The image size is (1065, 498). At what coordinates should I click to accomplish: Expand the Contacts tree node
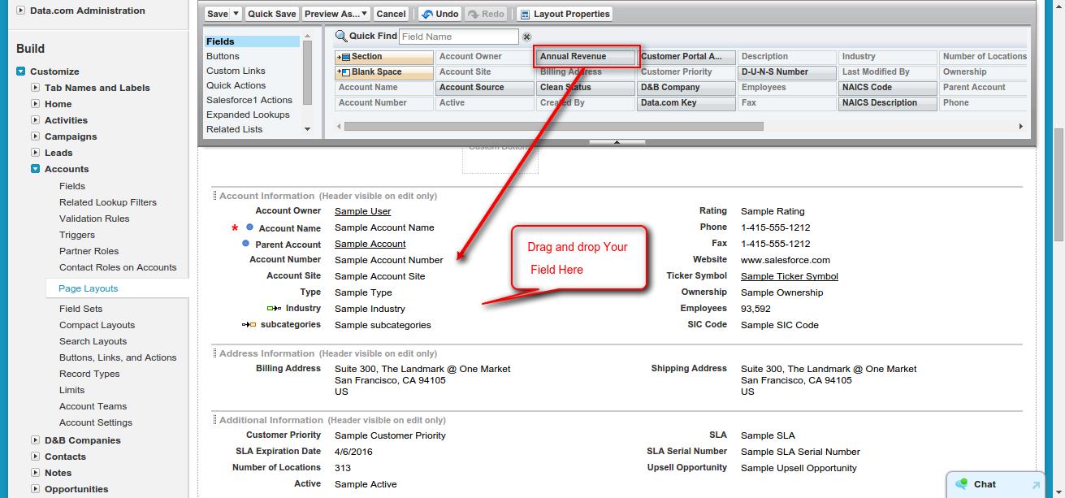[x=35, y=457]
